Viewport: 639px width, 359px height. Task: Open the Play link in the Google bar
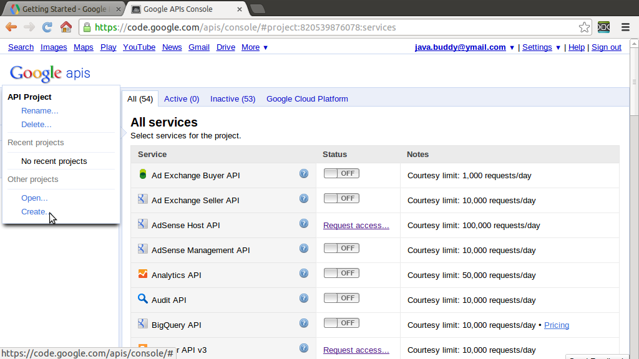(x=109, y=47)
